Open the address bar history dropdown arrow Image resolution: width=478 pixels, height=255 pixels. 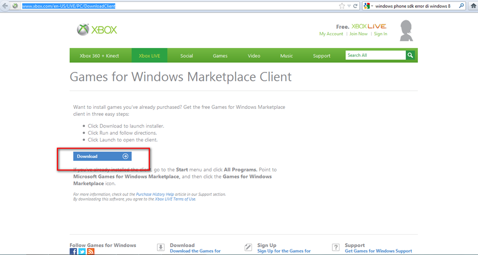[x=349, y=6]
